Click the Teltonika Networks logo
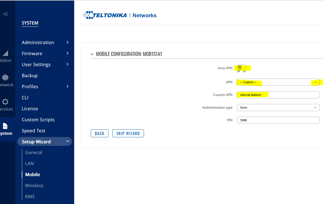Image resolution: width=323 pixels, height=204 pixels. tap(120, 15)
